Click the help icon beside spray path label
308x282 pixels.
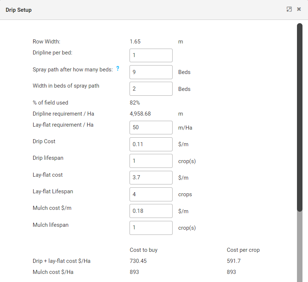118,68
